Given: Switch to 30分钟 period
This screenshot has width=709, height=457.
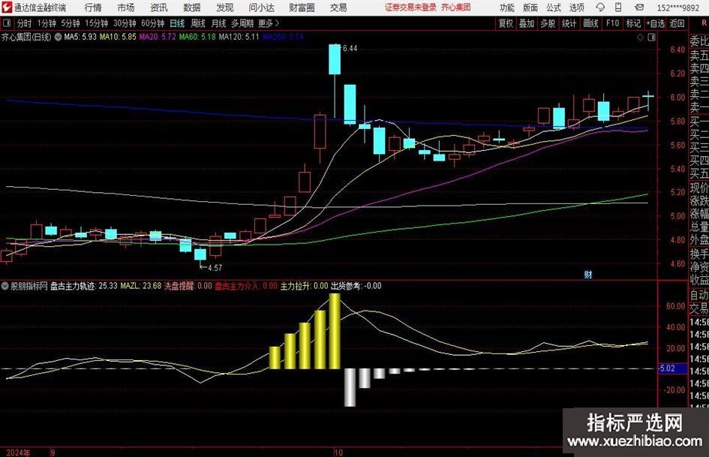Looking at the screenshot, I should pos(125,23).
